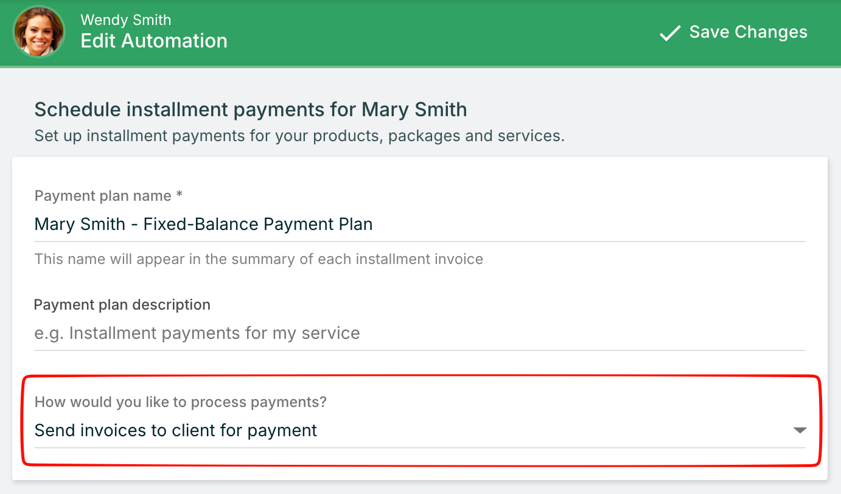
Task: Click the "How would you like to process payments?" label
Action: [181, 402]
